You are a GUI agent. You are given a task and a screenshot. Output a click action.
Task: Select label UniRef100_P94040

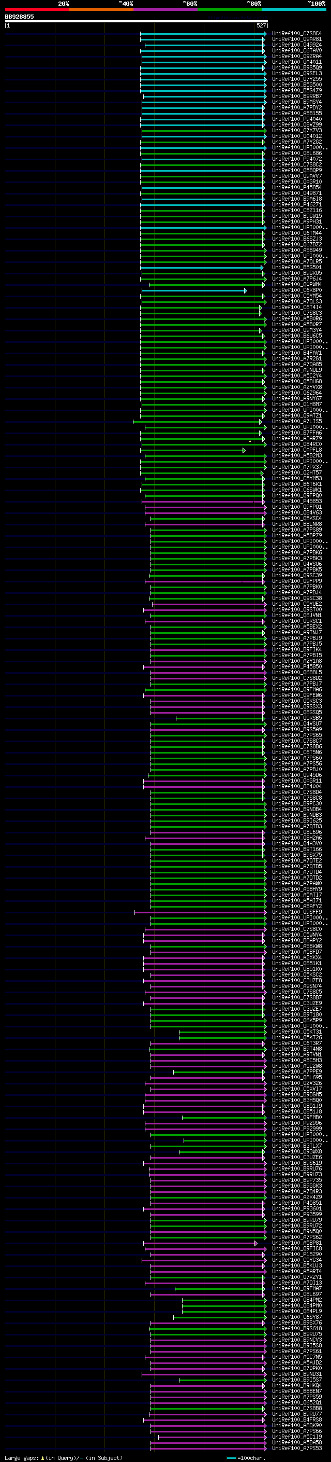296,119
